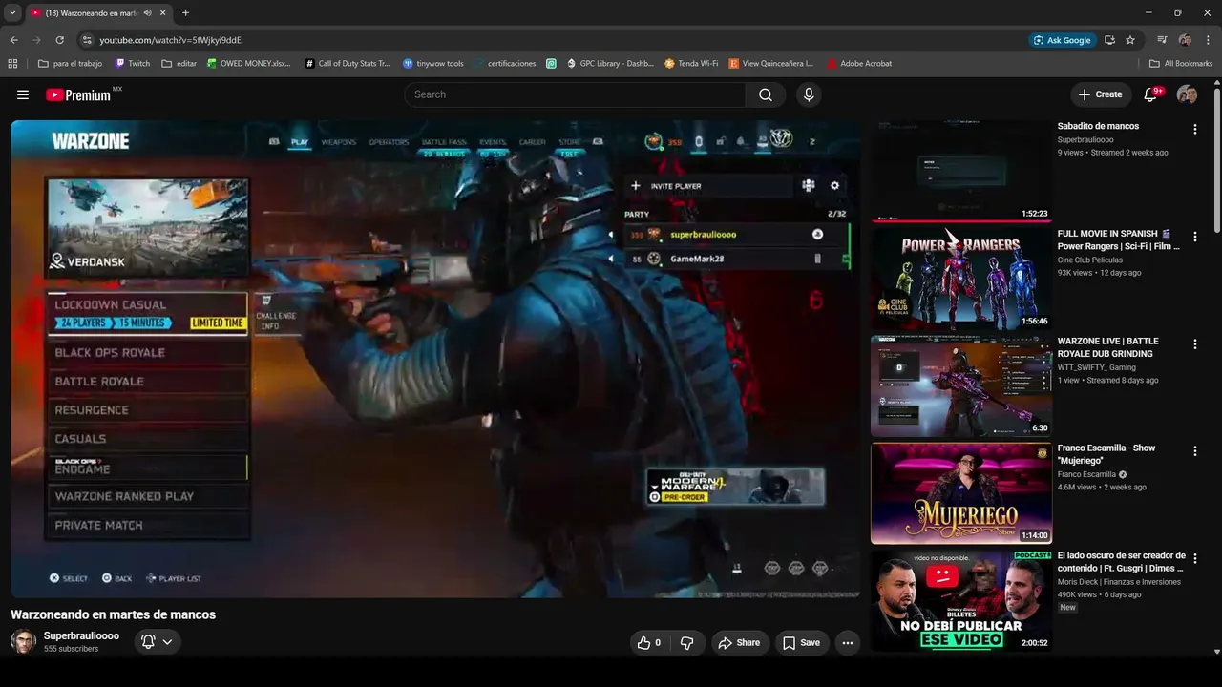Open Call of Duty Stats bookmark

coord(348,64)
